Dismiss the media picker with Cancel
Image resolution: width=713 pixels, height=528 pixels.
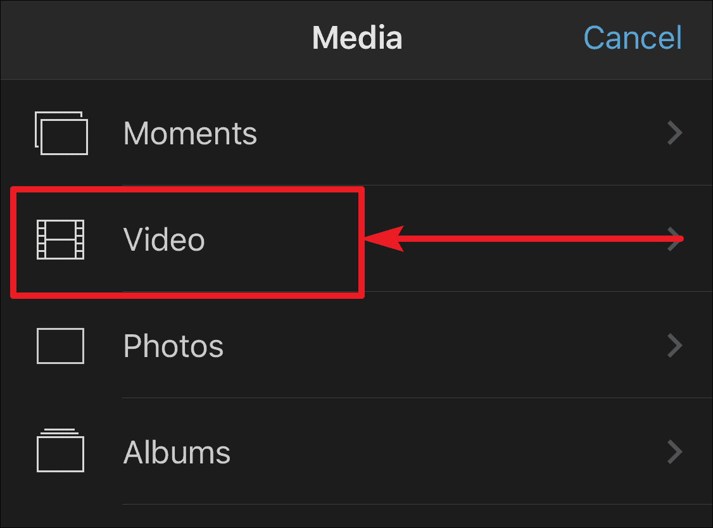tap(633, 38)
